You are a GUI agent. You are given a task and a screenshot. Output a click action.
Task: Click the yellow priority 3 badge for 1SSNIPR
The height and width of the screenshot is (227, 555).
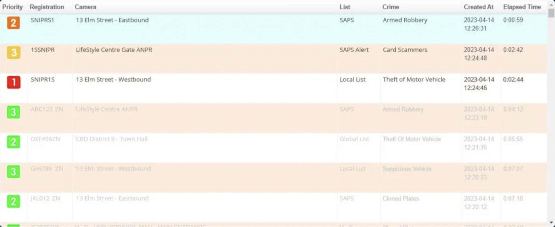tap(13, 52)
